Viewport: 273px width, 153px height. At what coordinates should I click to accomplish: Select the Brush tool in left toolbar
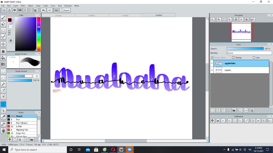tap(3, 18)
